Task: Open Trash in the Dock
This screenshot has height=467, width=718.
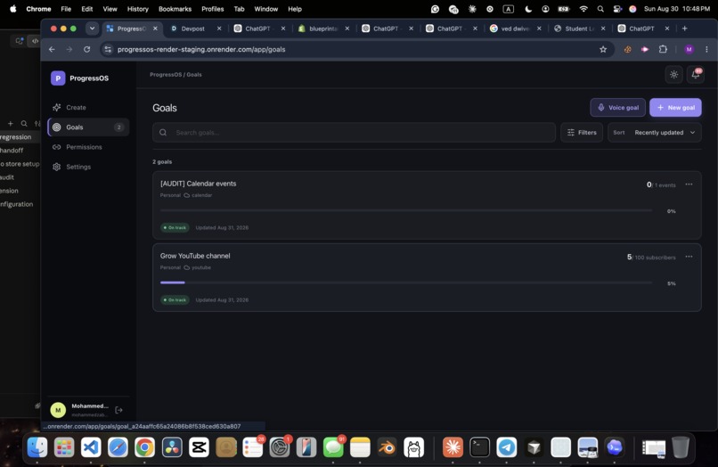Action: 680,447
